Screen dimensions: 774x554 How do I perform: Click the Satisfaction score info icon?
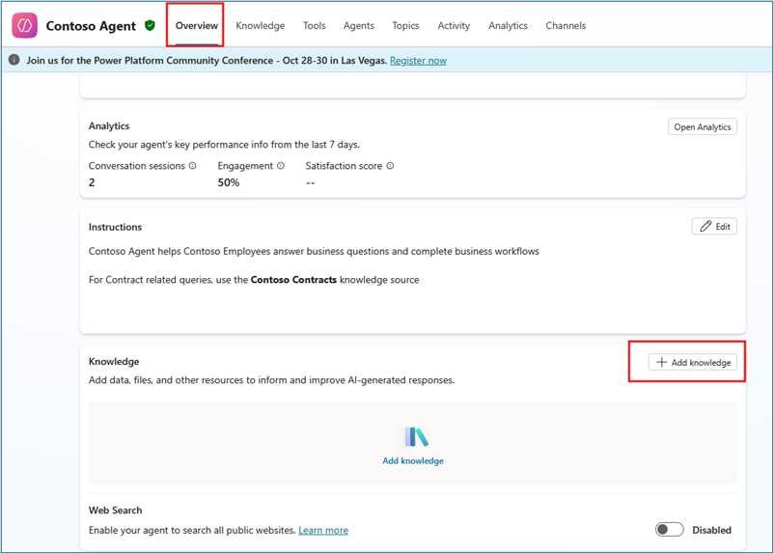pos(390,166)
